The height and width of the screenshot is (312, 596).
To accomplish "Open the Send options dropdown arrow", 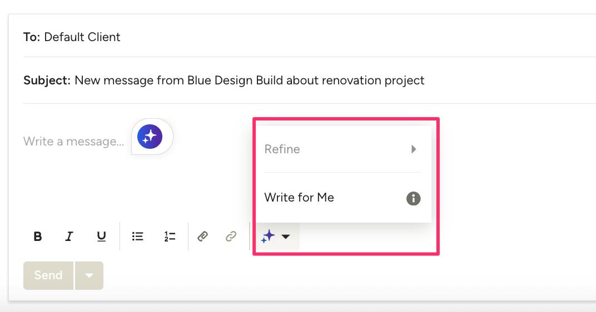I will 89,275.
